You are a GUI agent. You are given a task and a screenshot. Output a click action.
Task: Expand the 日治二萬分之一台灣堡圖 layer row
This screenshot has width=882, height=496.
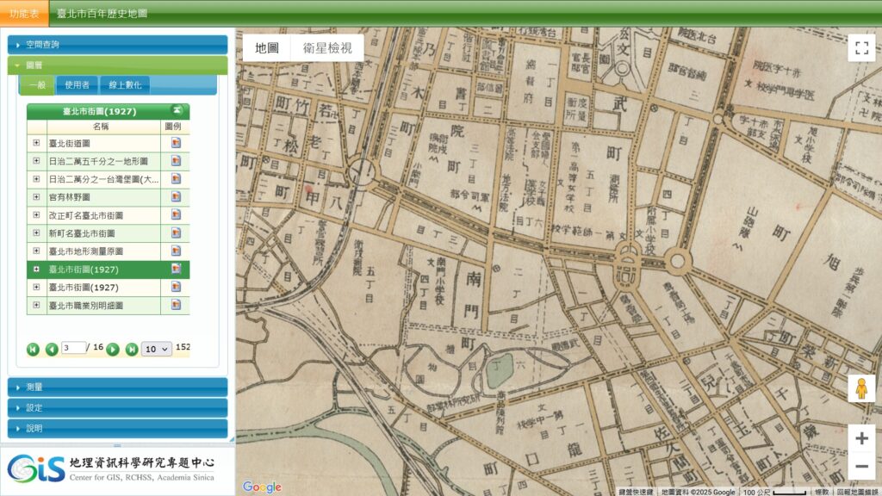pyautogui.click(x=36, y=179)
